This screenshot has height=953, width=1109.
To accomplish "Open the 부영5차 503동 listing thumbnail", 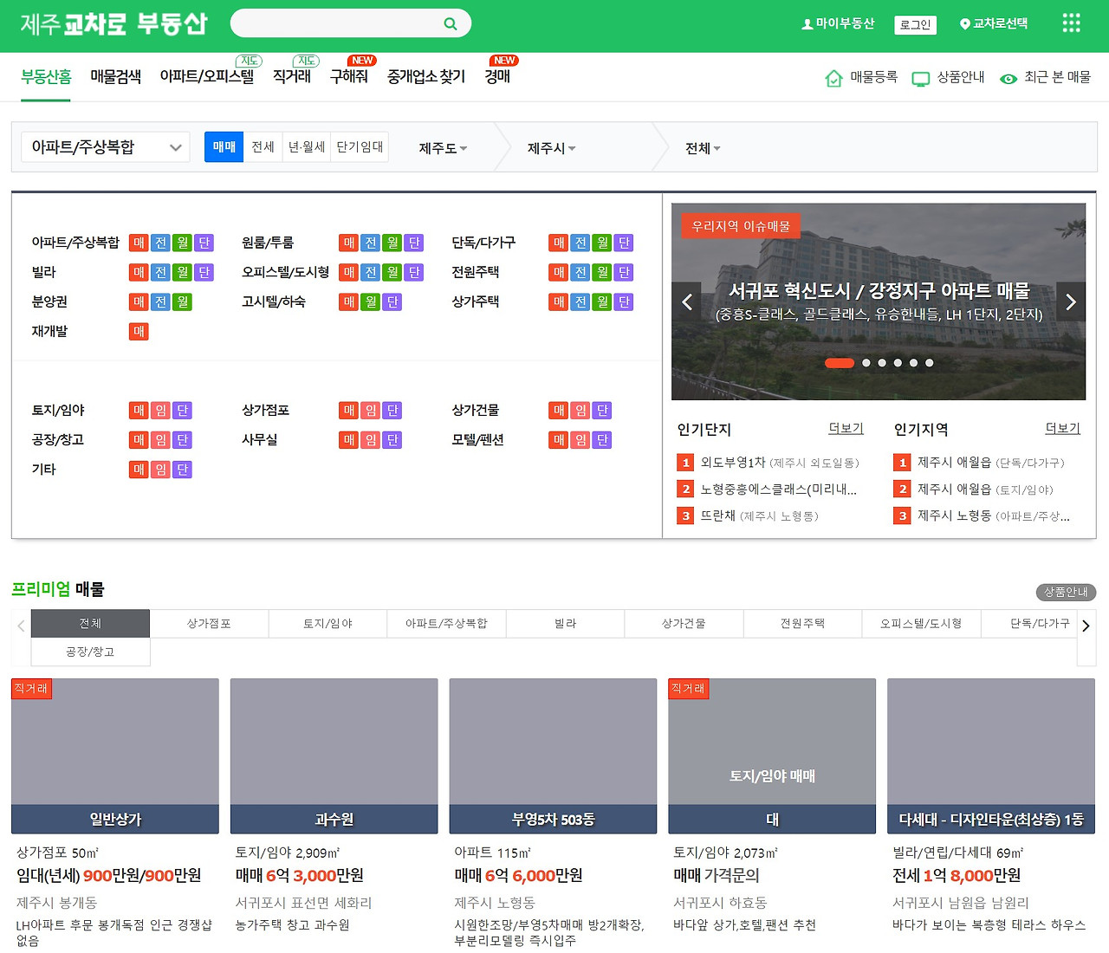I will pyautogui.click(x=553, y=755).
